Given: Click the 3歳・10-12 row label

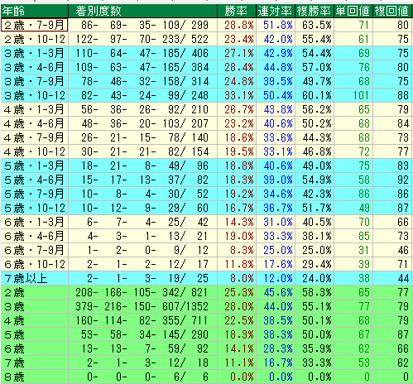Looking at the screenshot, I should (34, 95).
